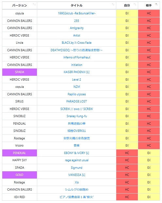162x203 pixels.
Task: Sort by 自分 column arrows icon
Action: pyautogui.click(x=135, y=4)
